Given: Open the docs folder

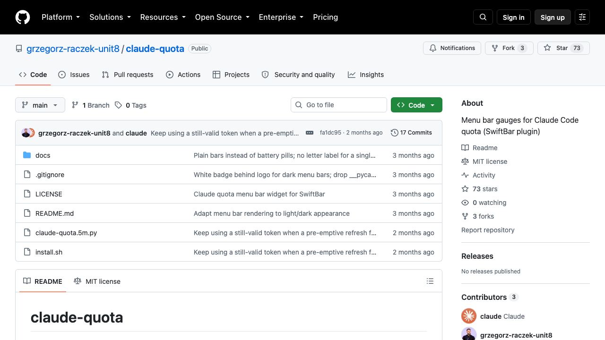Looking at the screenshot, I should [x=43, y=155].
